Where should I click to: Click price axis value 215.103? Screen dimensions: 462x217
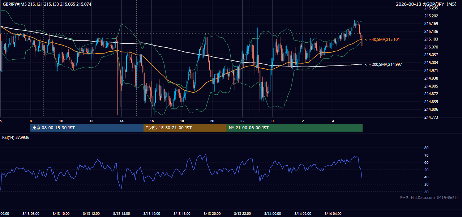(x=431, y=39)
